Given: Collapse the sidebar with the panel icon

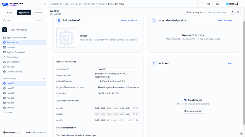Looking at the screenshot, I should [x=45, y=4].
